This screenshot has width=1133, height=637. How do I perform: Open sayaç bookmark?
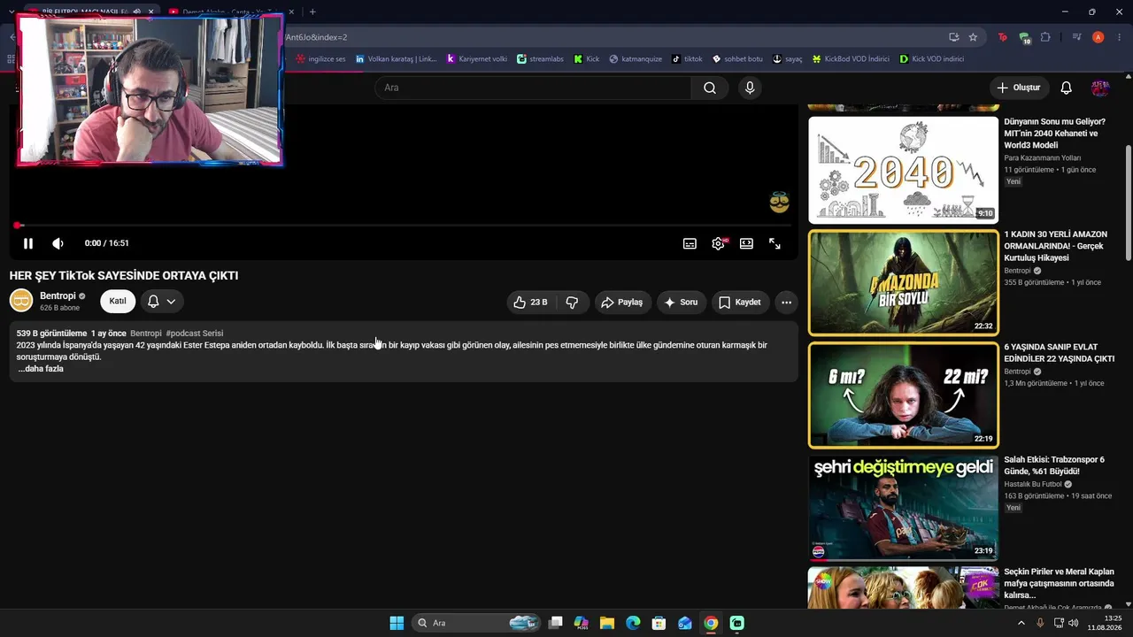click(787, 59)
